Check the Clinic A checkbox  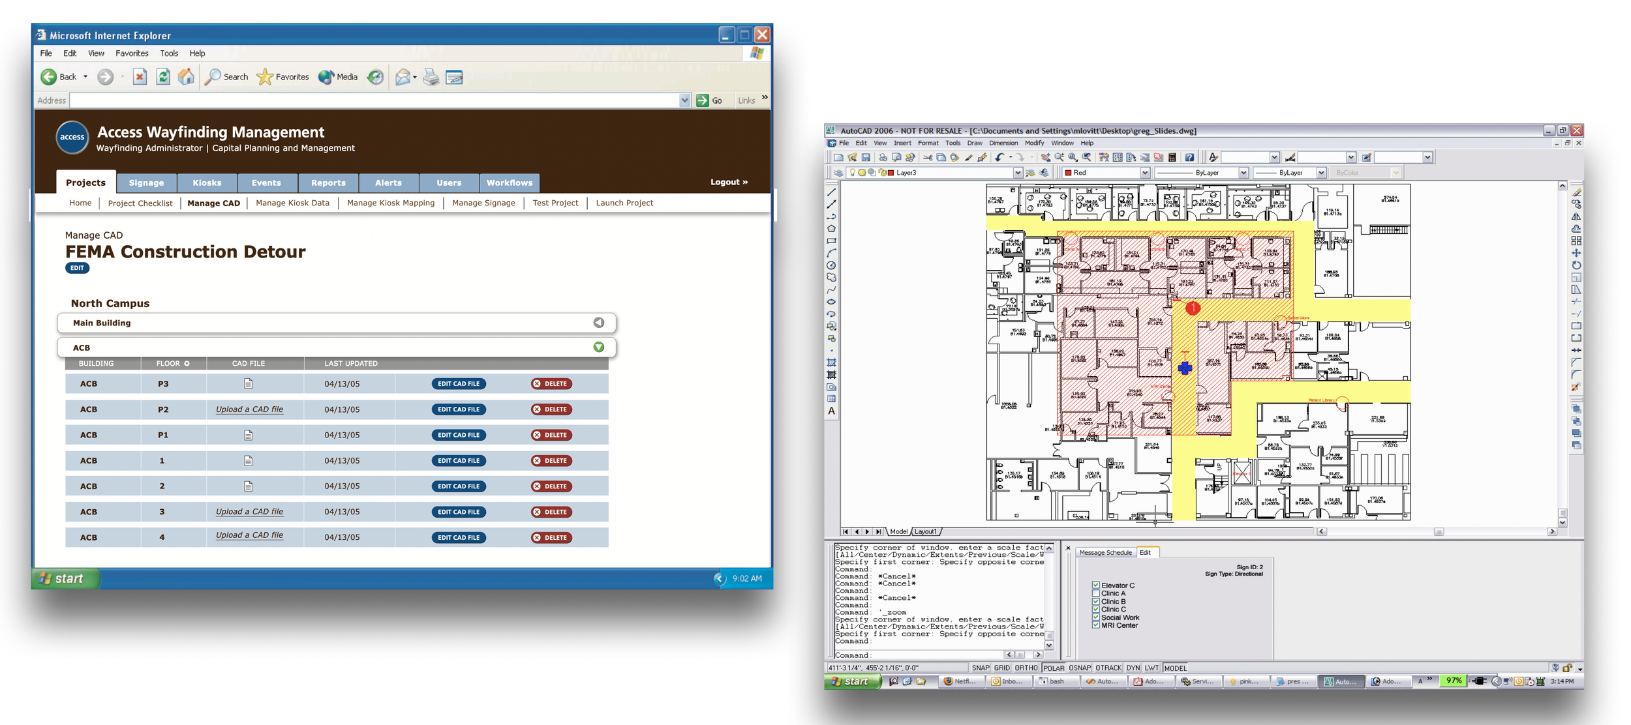point(1096,593)
